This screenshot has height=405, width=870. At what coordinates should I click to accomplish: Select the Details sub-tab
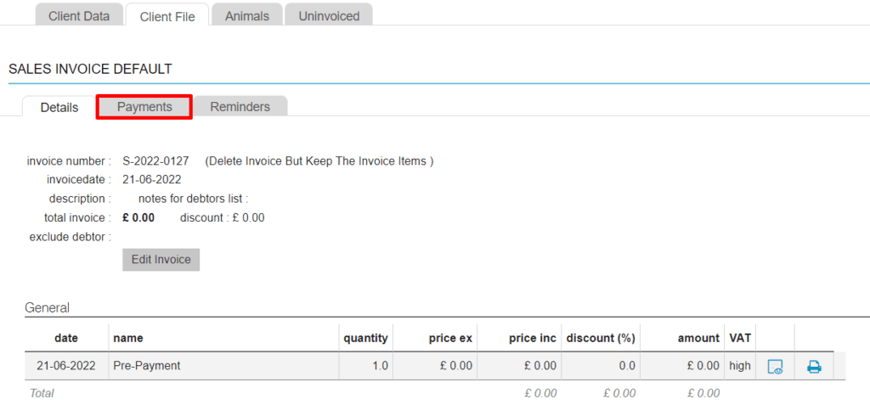click(x=59, y=108)
